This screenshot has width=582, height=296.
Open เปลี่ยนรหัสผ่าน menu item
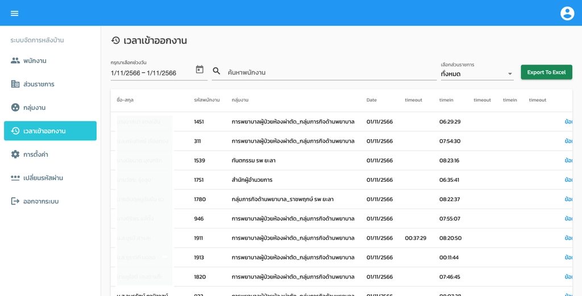(x=43, y=178)
